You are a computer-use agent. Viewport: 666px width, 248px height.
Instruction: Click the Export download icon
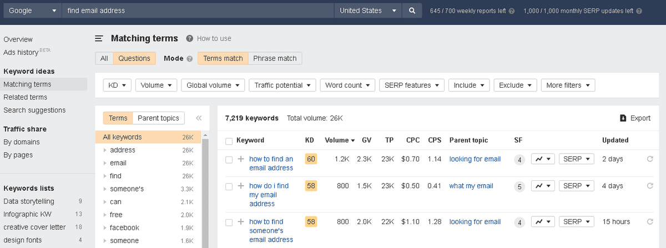click(623, 118)
